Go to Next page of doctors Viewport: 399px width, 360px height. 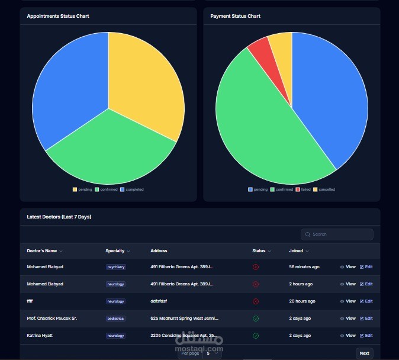click(x=365, y=353)
